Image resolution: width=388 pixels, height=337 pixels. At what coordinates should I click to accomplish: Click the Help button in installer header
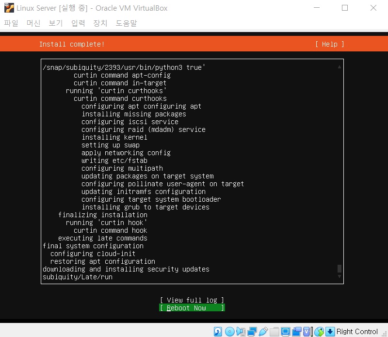tap(330, 44)
